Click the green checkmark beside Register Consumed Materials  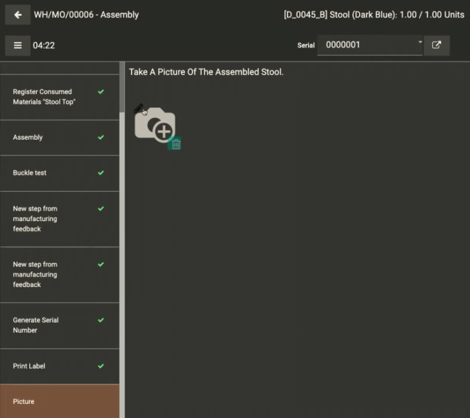point(101,91)
